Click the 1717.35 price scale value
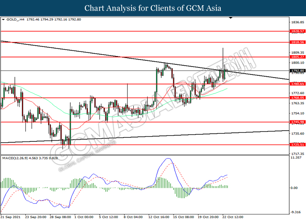This screenshot has height=219, width=306. coord(297,154)
